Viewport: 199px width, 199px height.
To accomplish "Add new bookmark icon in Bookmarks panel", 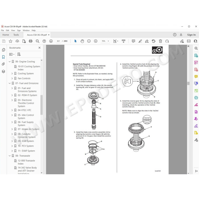I will click(x=19, y=54).
